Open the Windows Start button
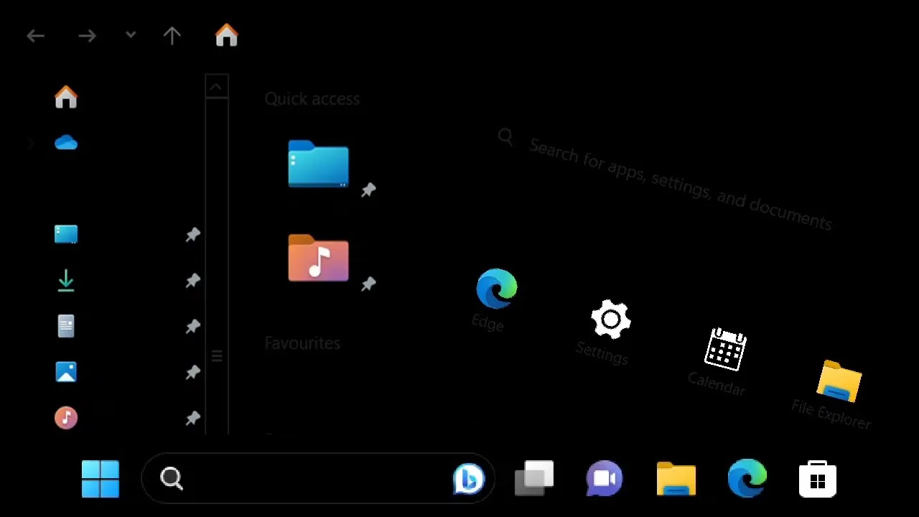 point(101,479)
